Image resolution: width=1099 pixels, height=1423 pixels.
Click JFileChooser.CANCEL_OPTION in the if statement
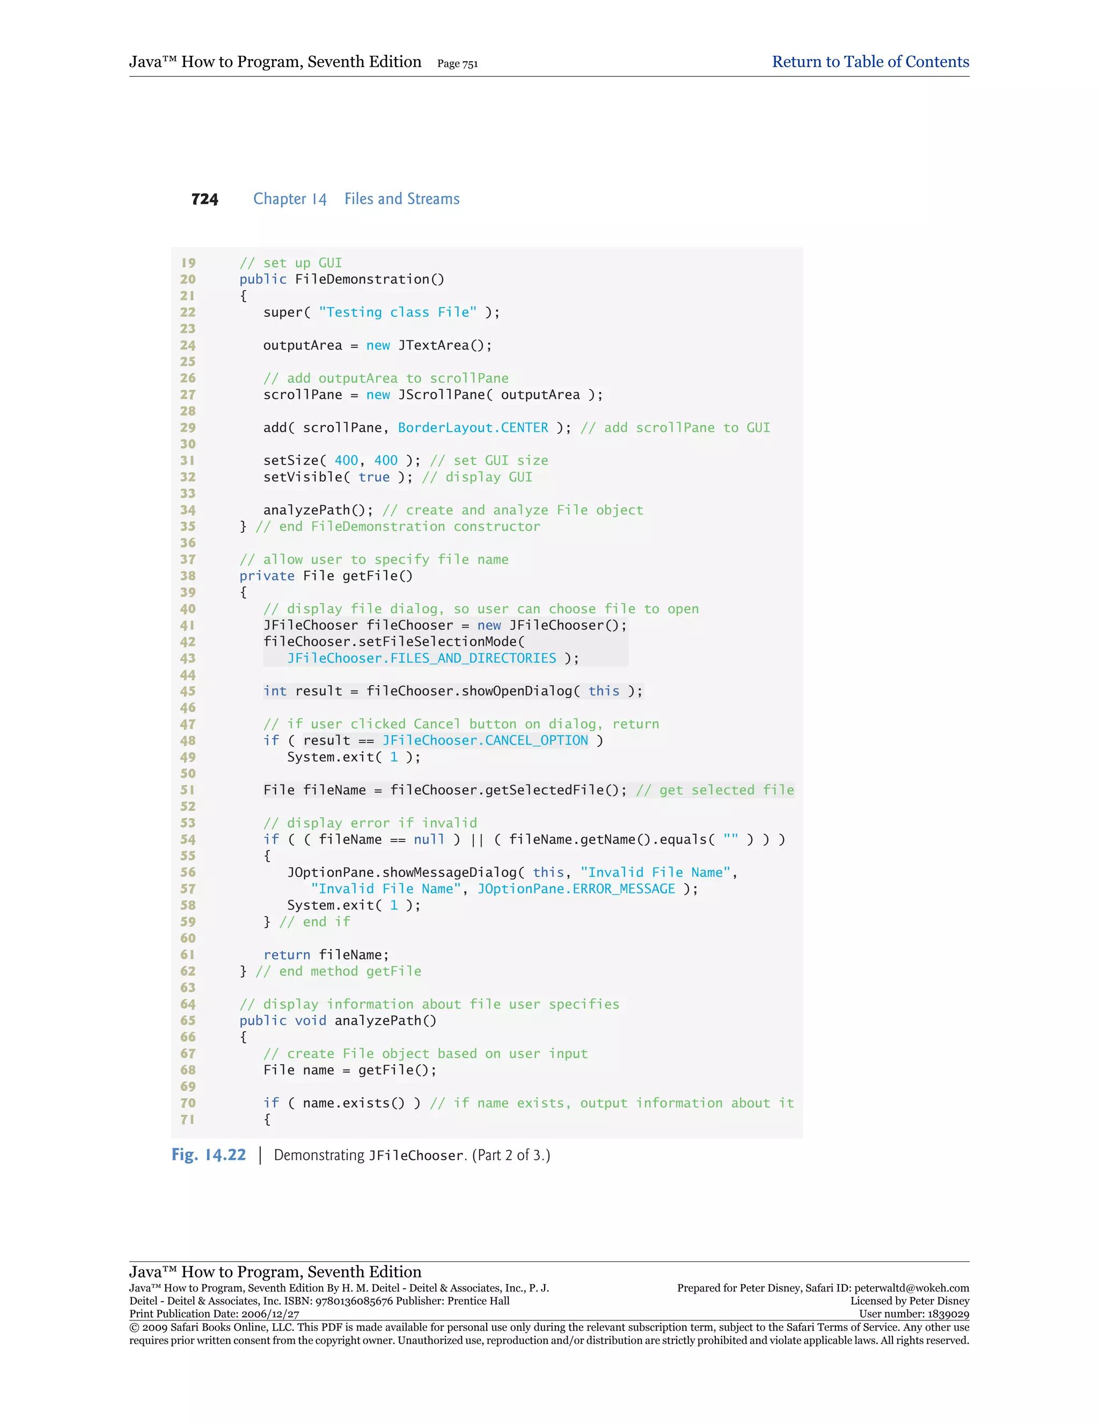point(485,741)
